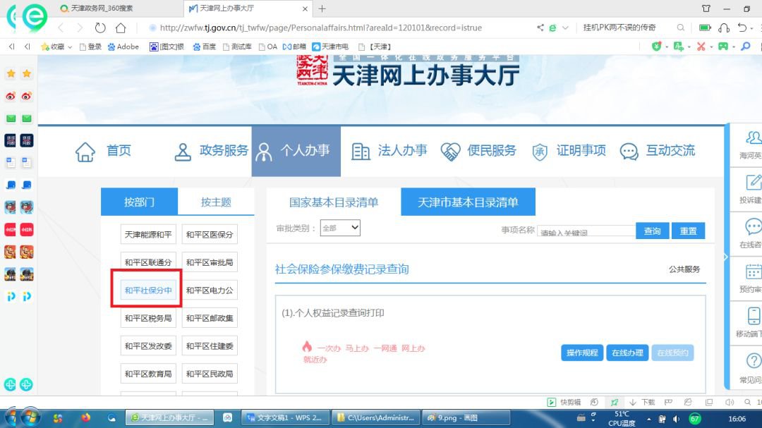Switch to 按部门 tab

point(140,202)
